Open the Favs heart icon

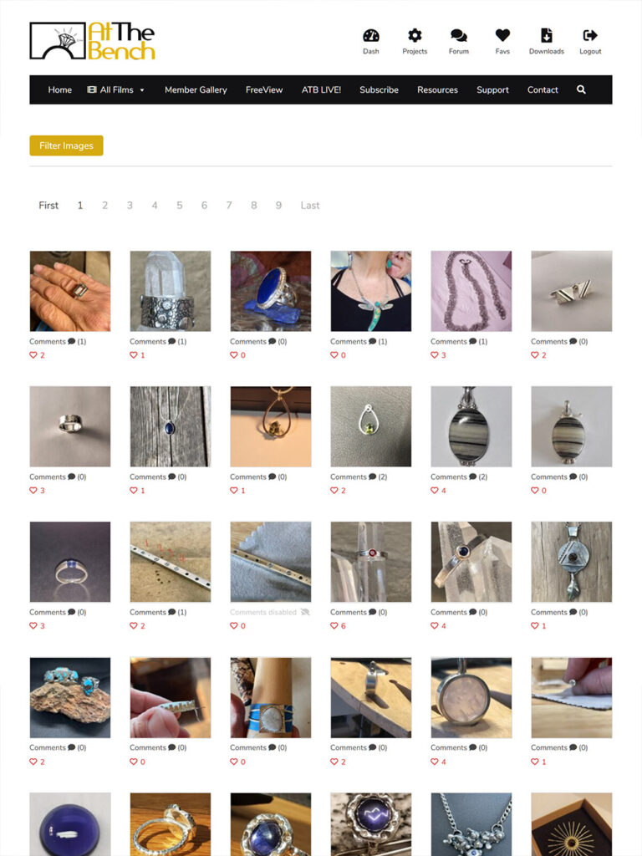point(502,35)
